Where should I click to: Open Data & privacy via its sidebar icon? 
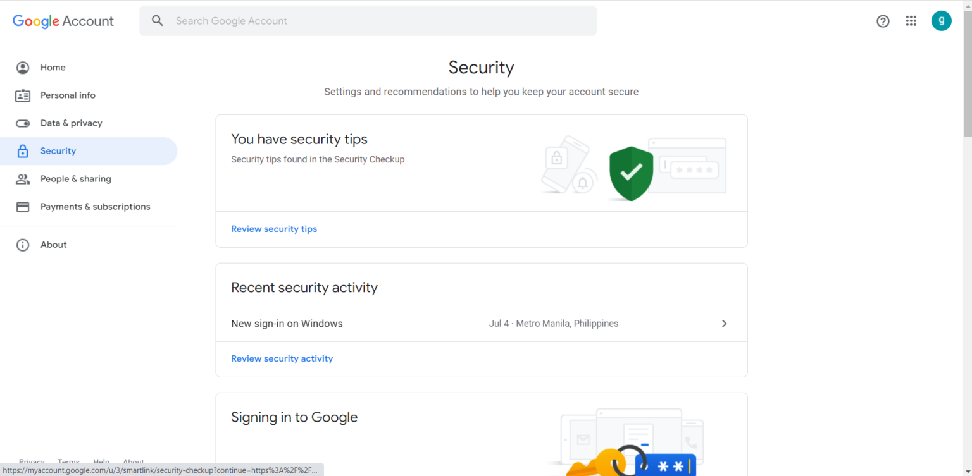pos(23,123)
